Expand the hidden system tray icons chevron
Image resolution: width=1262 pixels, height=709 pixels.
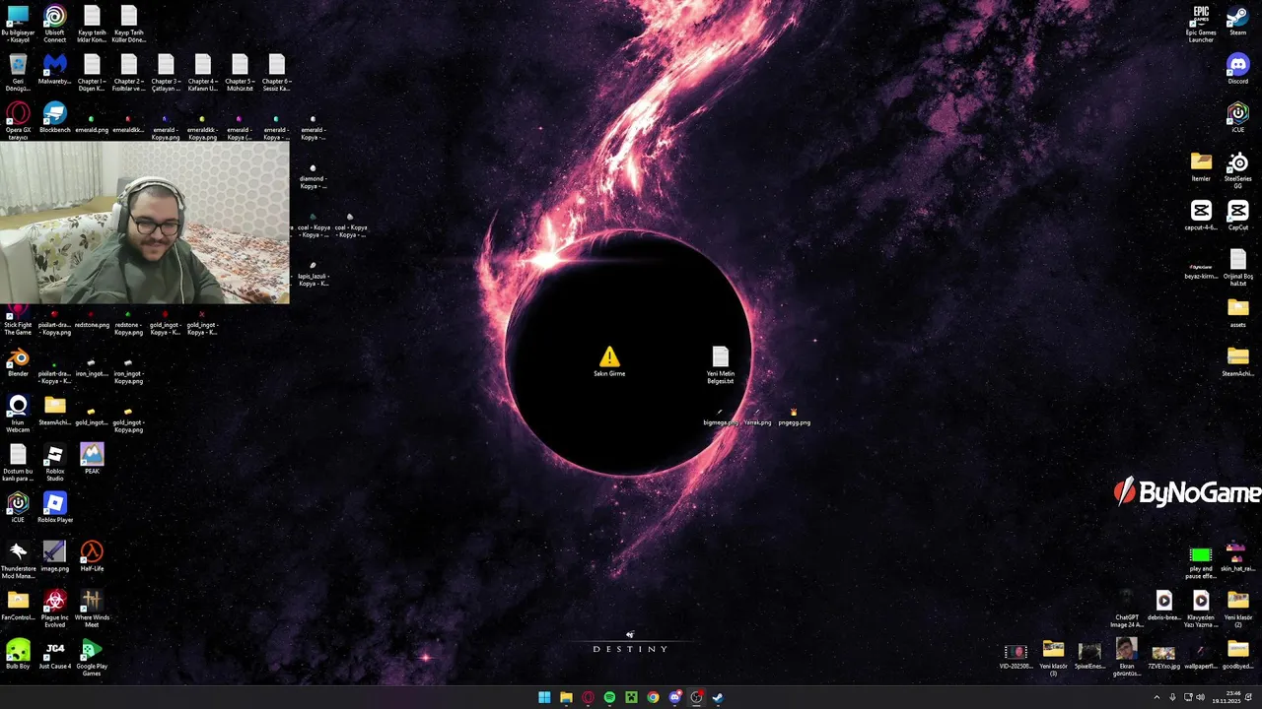(x=1157, y=697)
